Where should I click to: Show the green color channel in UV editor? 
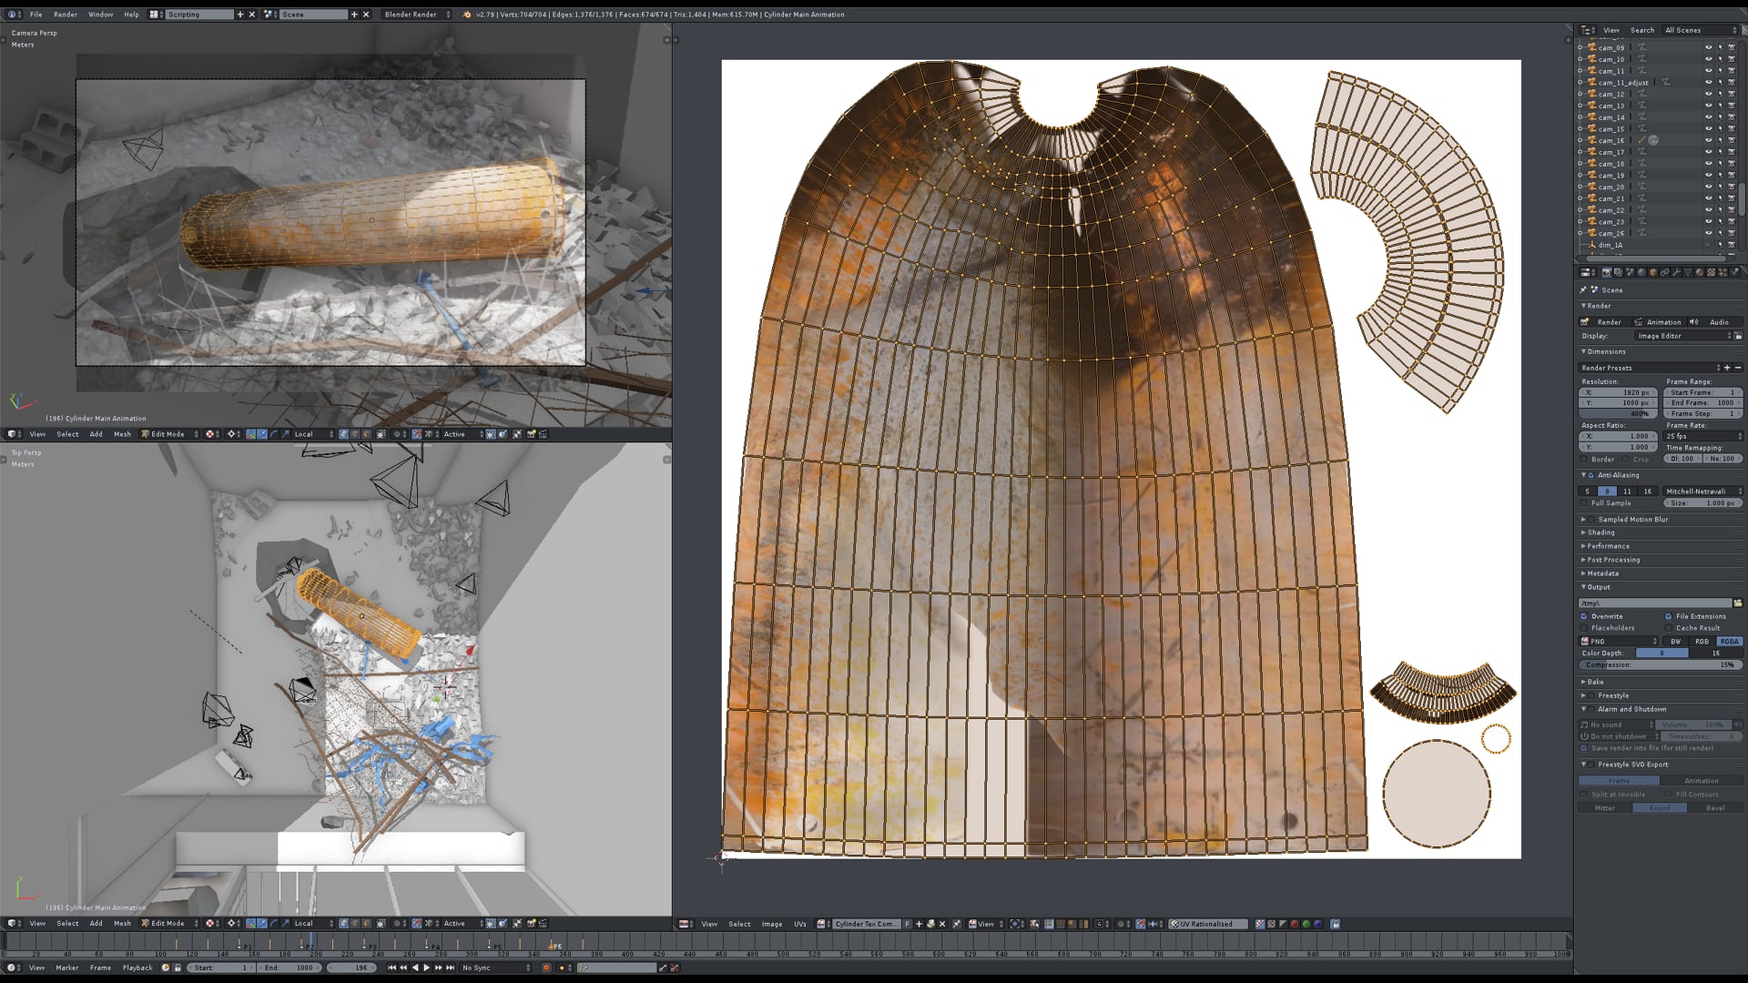pos(1306,924)
